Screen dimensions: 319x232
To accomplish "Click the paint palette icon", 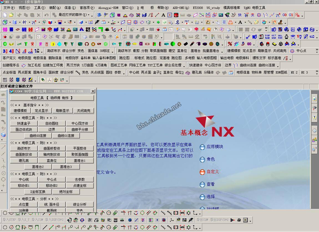I will [256, 22].
